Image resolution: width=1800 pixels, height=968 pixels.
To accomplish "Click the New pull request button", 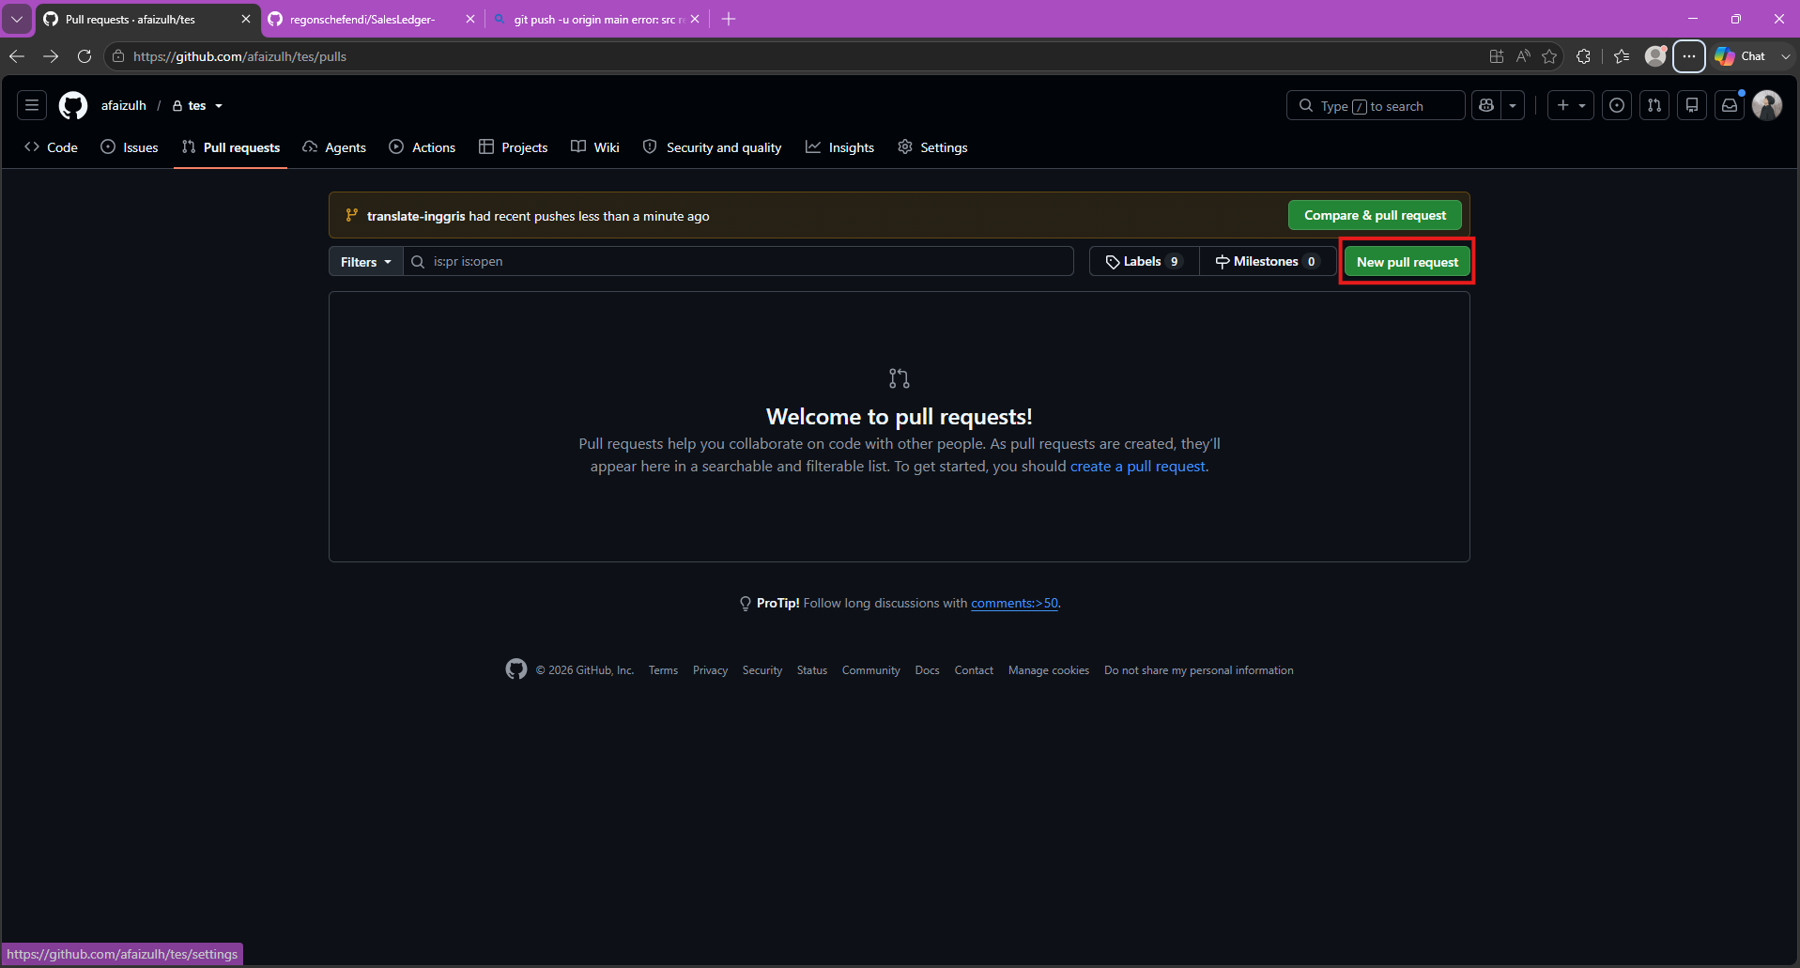I will pos(1407,262).
